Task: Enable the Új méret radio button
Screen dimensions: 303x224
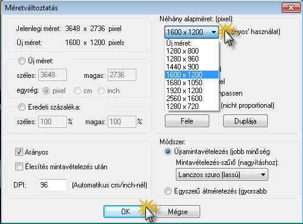Action: (x=22, y=61)
